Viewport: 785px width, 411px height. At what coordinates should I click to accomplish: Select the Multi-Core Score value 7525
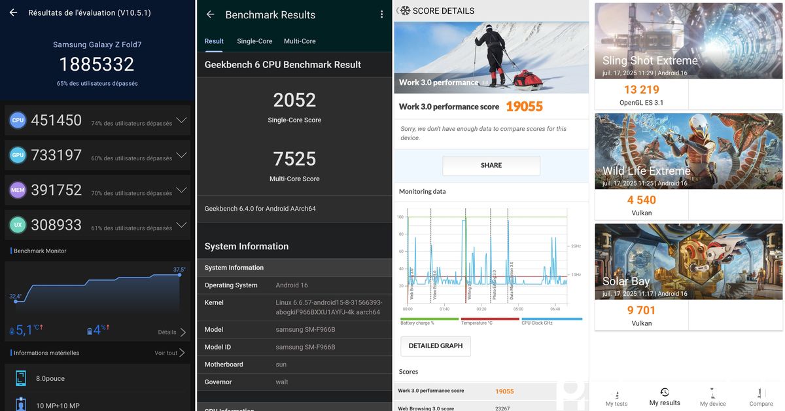pyautogui.click(x=294, y=158)
